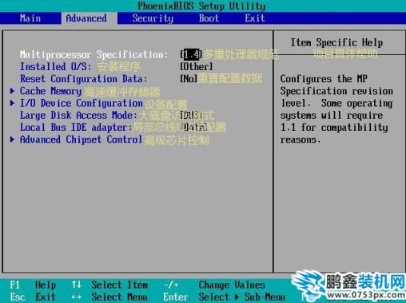Toggle Reset Configuration Data No value
This screenshot has width=406, height=303.
coord(189,78)
